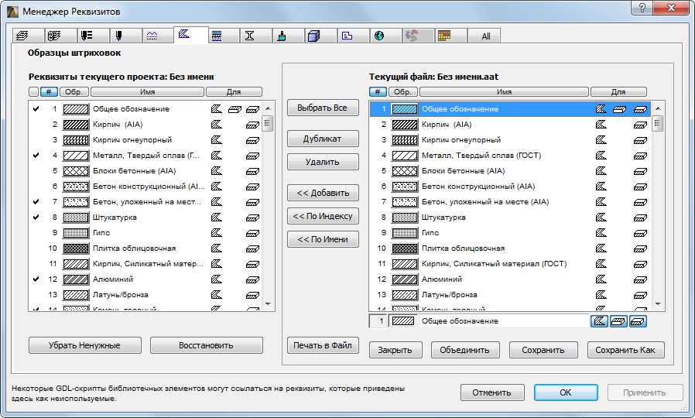The image size is (695, 418).
Task: Sort project list by Имя column
Action: pos(147,92)
